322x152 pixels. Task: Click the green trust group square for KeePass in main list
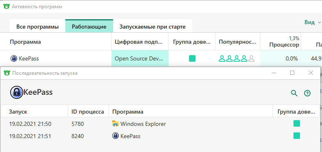(192, 58)
